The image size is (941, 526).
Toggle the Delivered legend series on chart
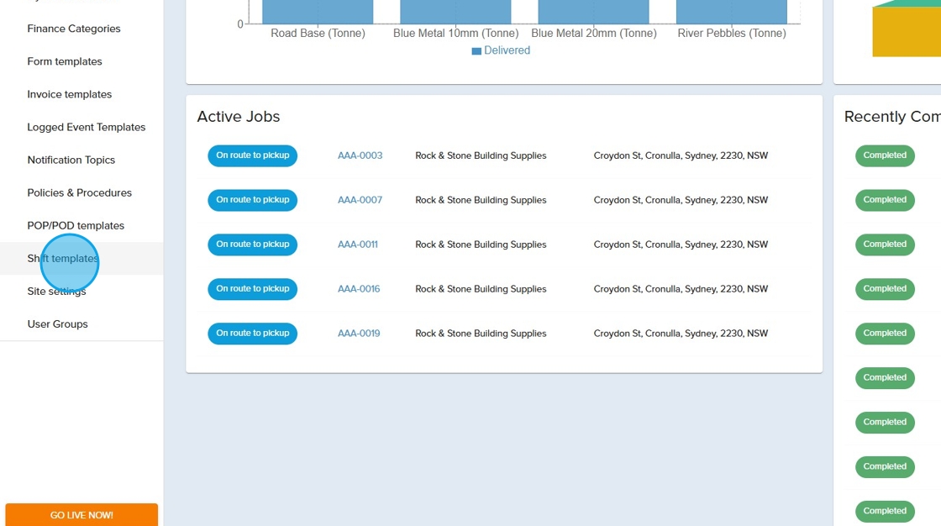point(502,50)
